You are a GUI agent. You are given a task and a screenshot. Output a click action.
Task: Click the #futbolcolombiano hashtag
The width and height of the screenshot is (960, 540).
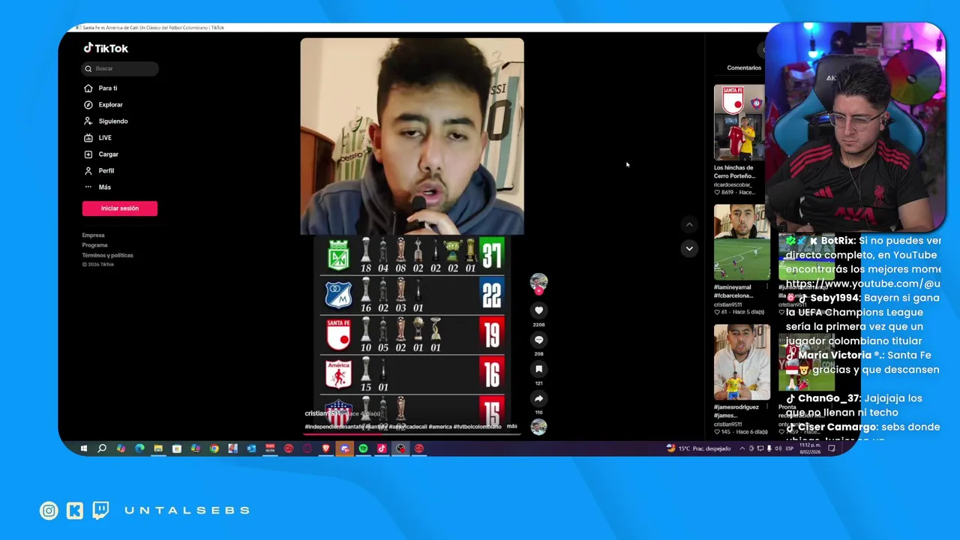point(477,427)
